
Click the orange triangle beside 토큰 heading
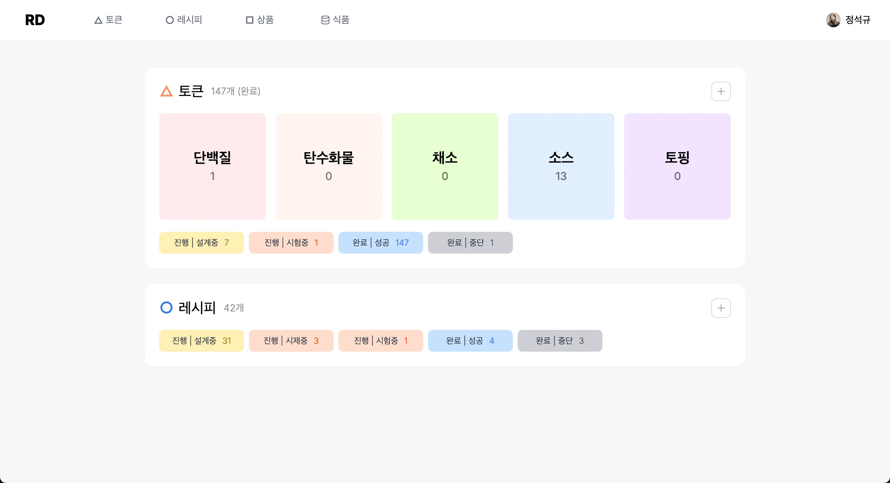(166, 92)
